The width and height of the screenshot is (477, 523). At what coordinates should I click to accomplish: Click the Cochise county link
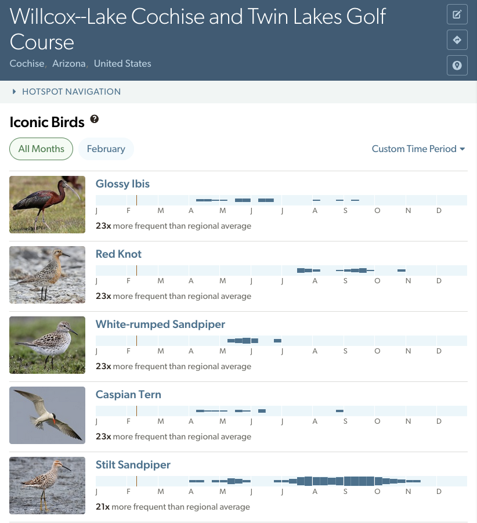[27, 63]
